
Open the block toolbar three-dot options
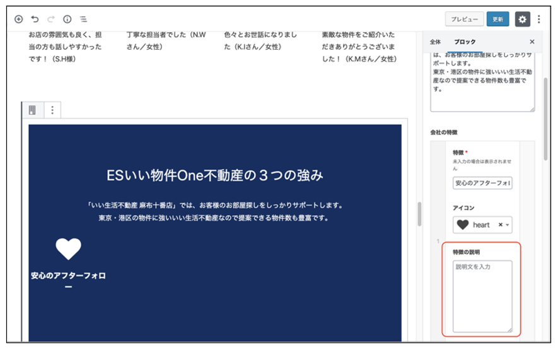coord(52,110)
